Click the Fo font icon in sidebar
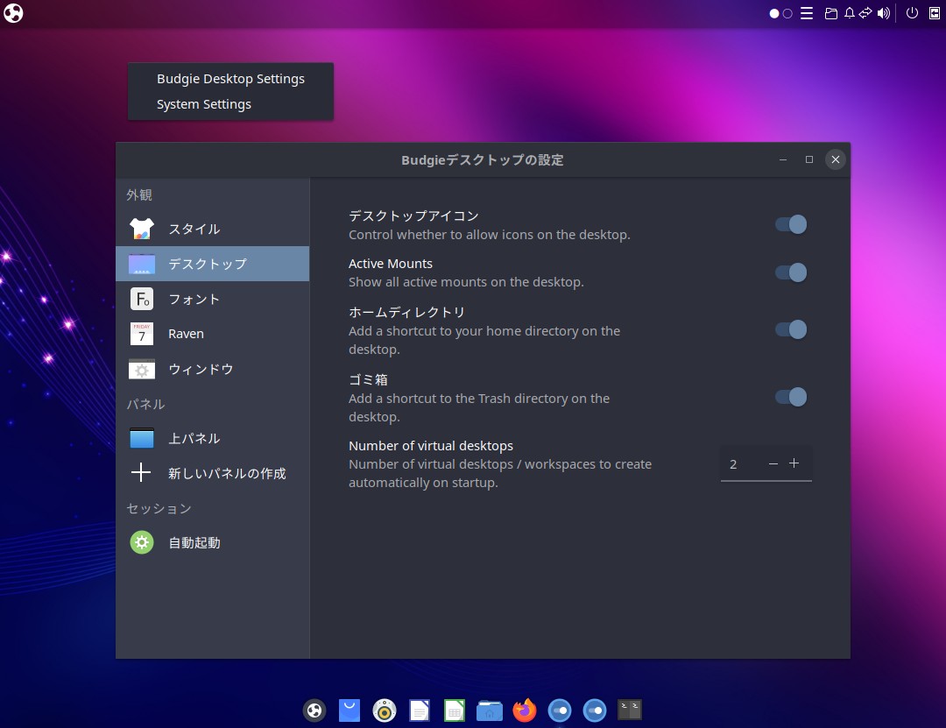Image resolution: width=946 pixels, height=728 pixels. (x=142, y=299)
